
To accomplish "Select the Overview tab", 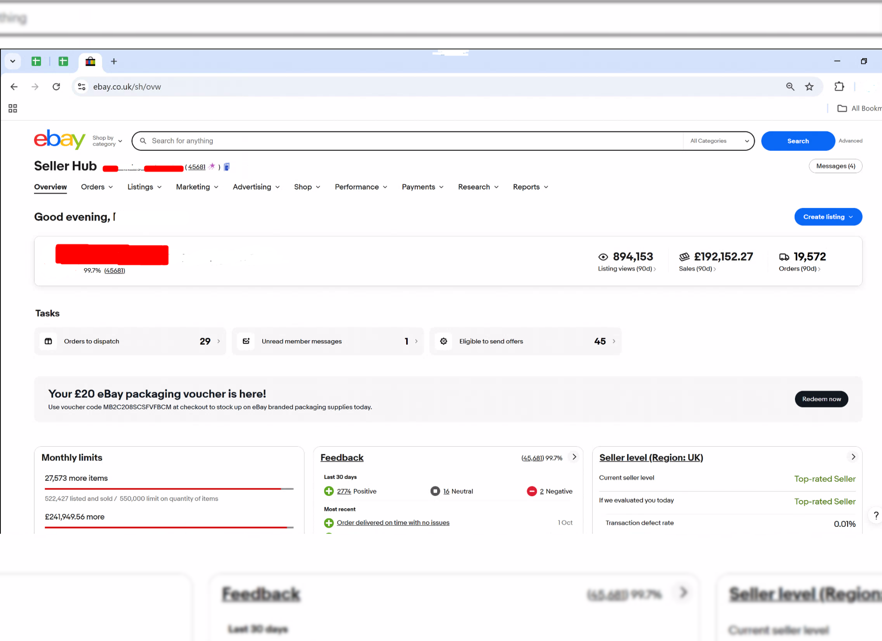I will coord(50,187).
